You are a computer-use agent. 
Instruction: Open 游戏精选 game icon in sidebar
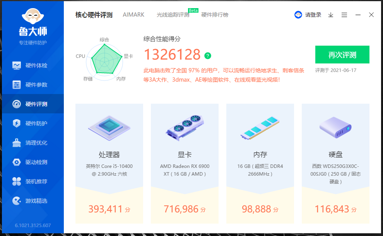pos(16,201)
